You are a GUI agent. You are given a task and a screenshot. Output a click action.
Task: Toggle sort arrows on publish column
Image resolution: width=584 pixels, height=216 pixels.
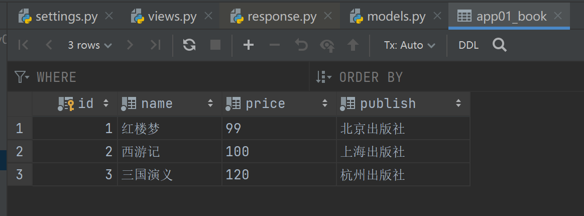tap(458, 103)
